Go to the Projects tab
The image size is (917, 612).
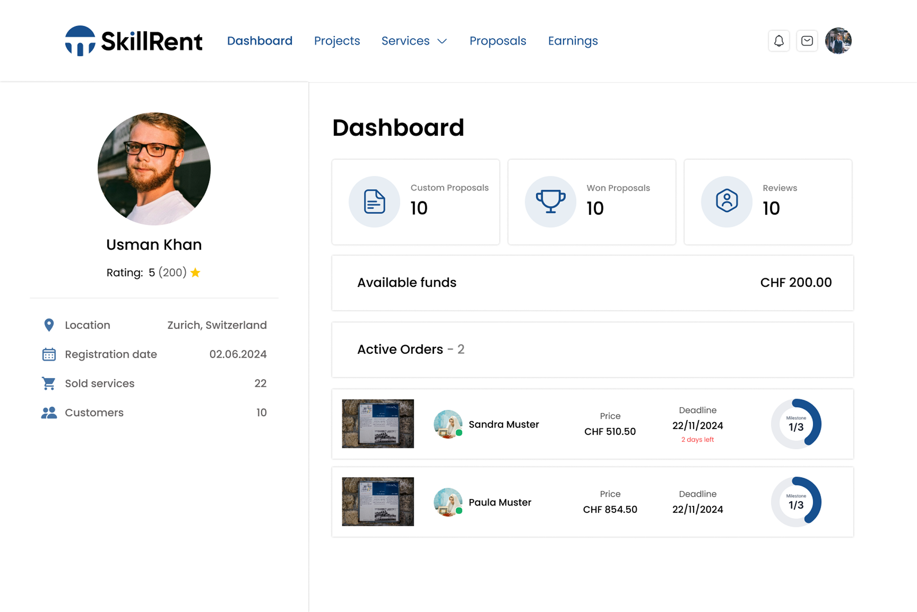point(337,41)
